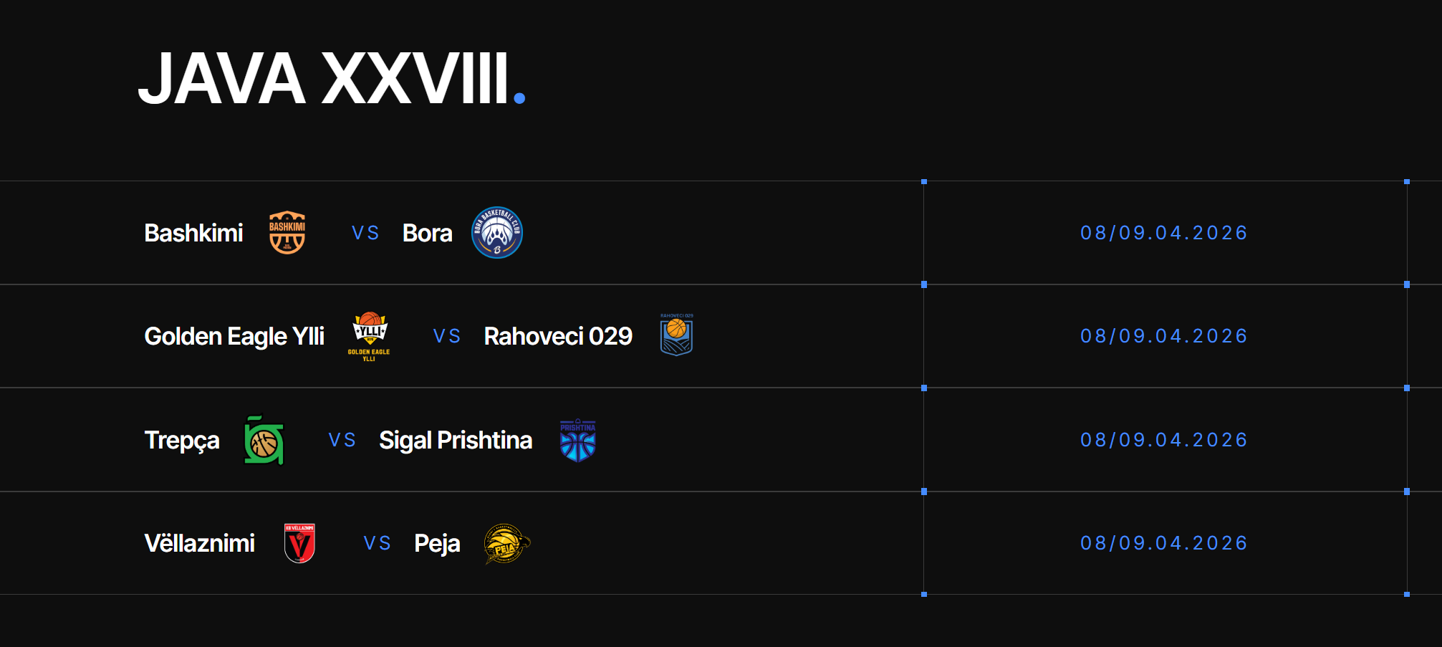Select the Bashkimi vs Bora match date
This screenshot has height=647, width=1442.
(1164, 234)
